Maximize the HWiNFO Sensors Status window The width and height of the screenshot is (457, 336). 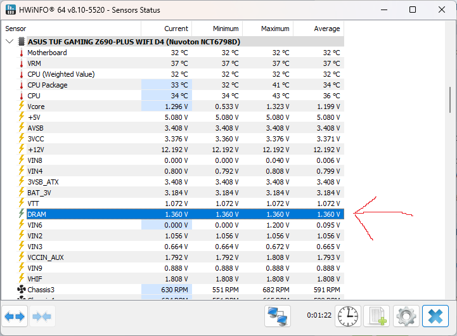point(413,10)
